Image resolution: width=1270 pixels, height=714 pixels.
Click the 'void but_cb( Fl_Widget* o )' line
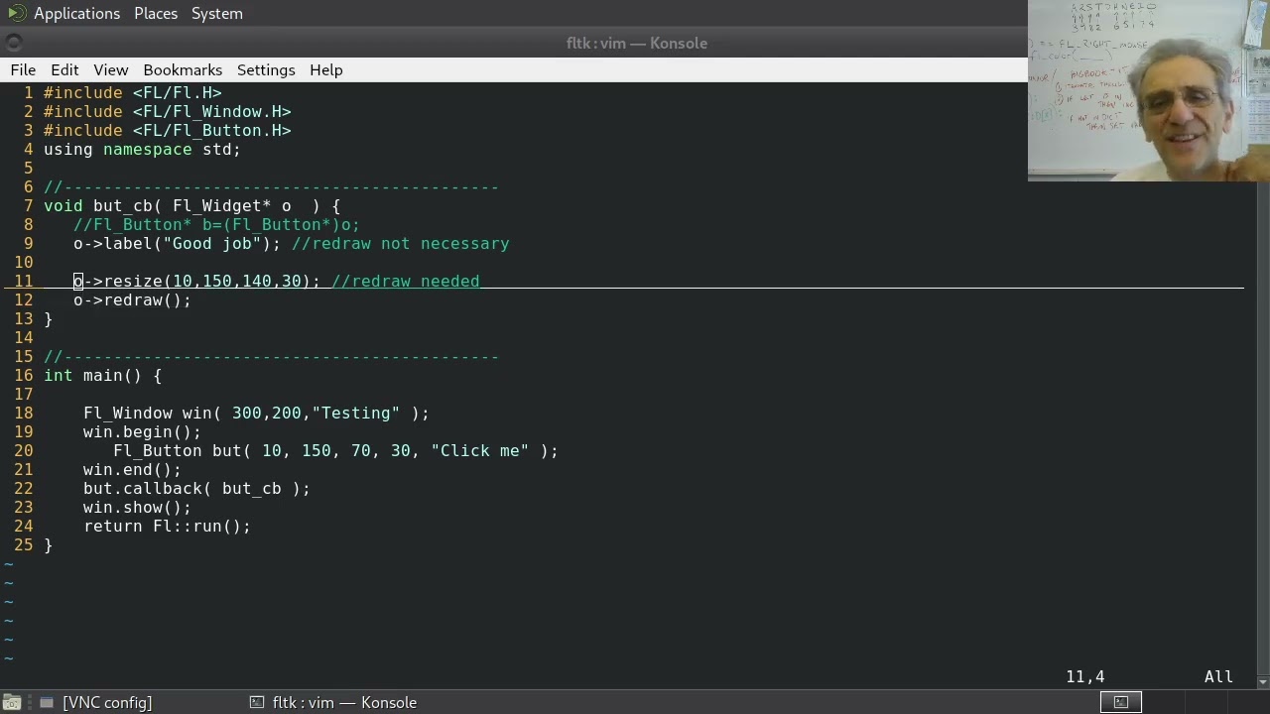191,205
